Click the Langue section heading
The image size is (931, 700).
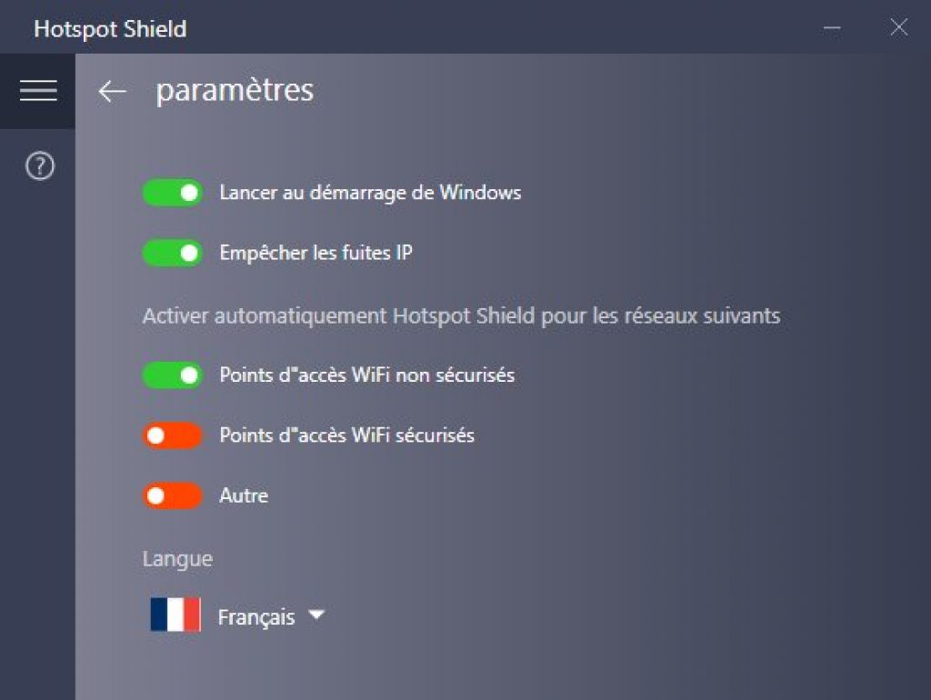tap(177, 559)
